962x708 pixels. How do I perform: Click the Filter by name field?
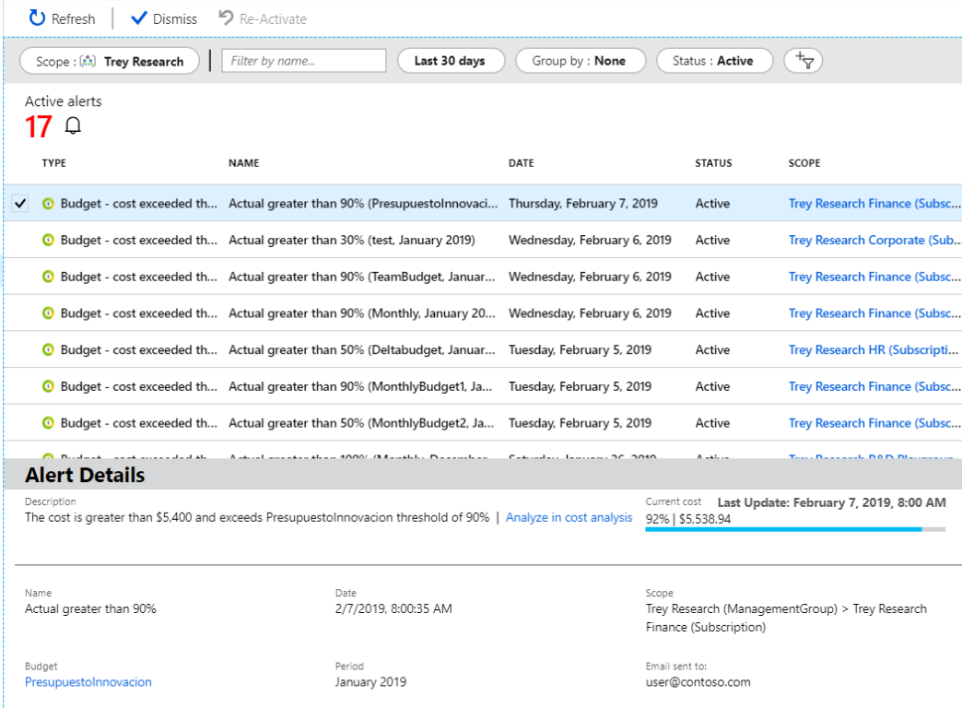pos(304,61)
